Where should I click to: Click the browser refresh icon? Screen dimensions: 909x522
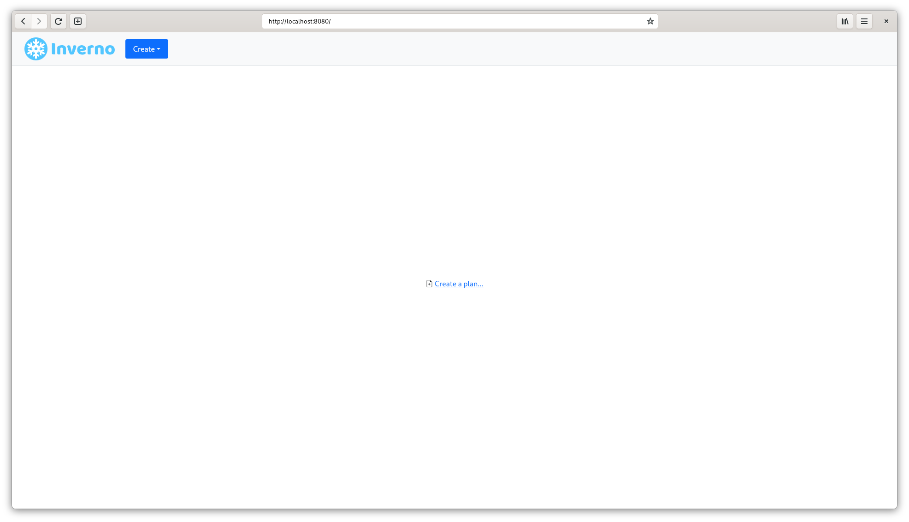59,21
